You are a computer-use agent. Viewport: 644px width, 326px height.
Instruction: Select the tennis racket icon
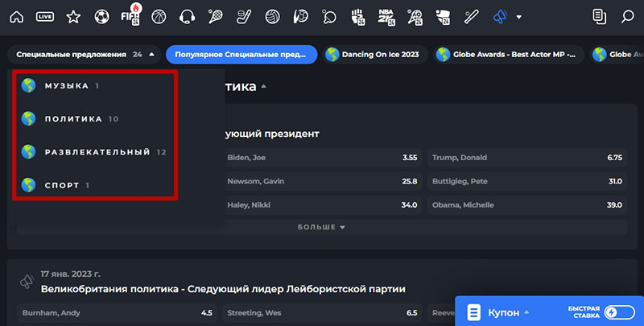click(x=215, y=17)
